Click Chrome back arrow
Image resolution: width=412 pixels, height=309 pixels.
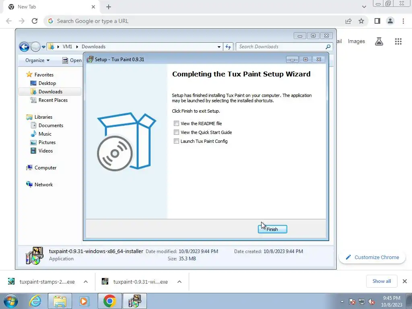point(9,21)
